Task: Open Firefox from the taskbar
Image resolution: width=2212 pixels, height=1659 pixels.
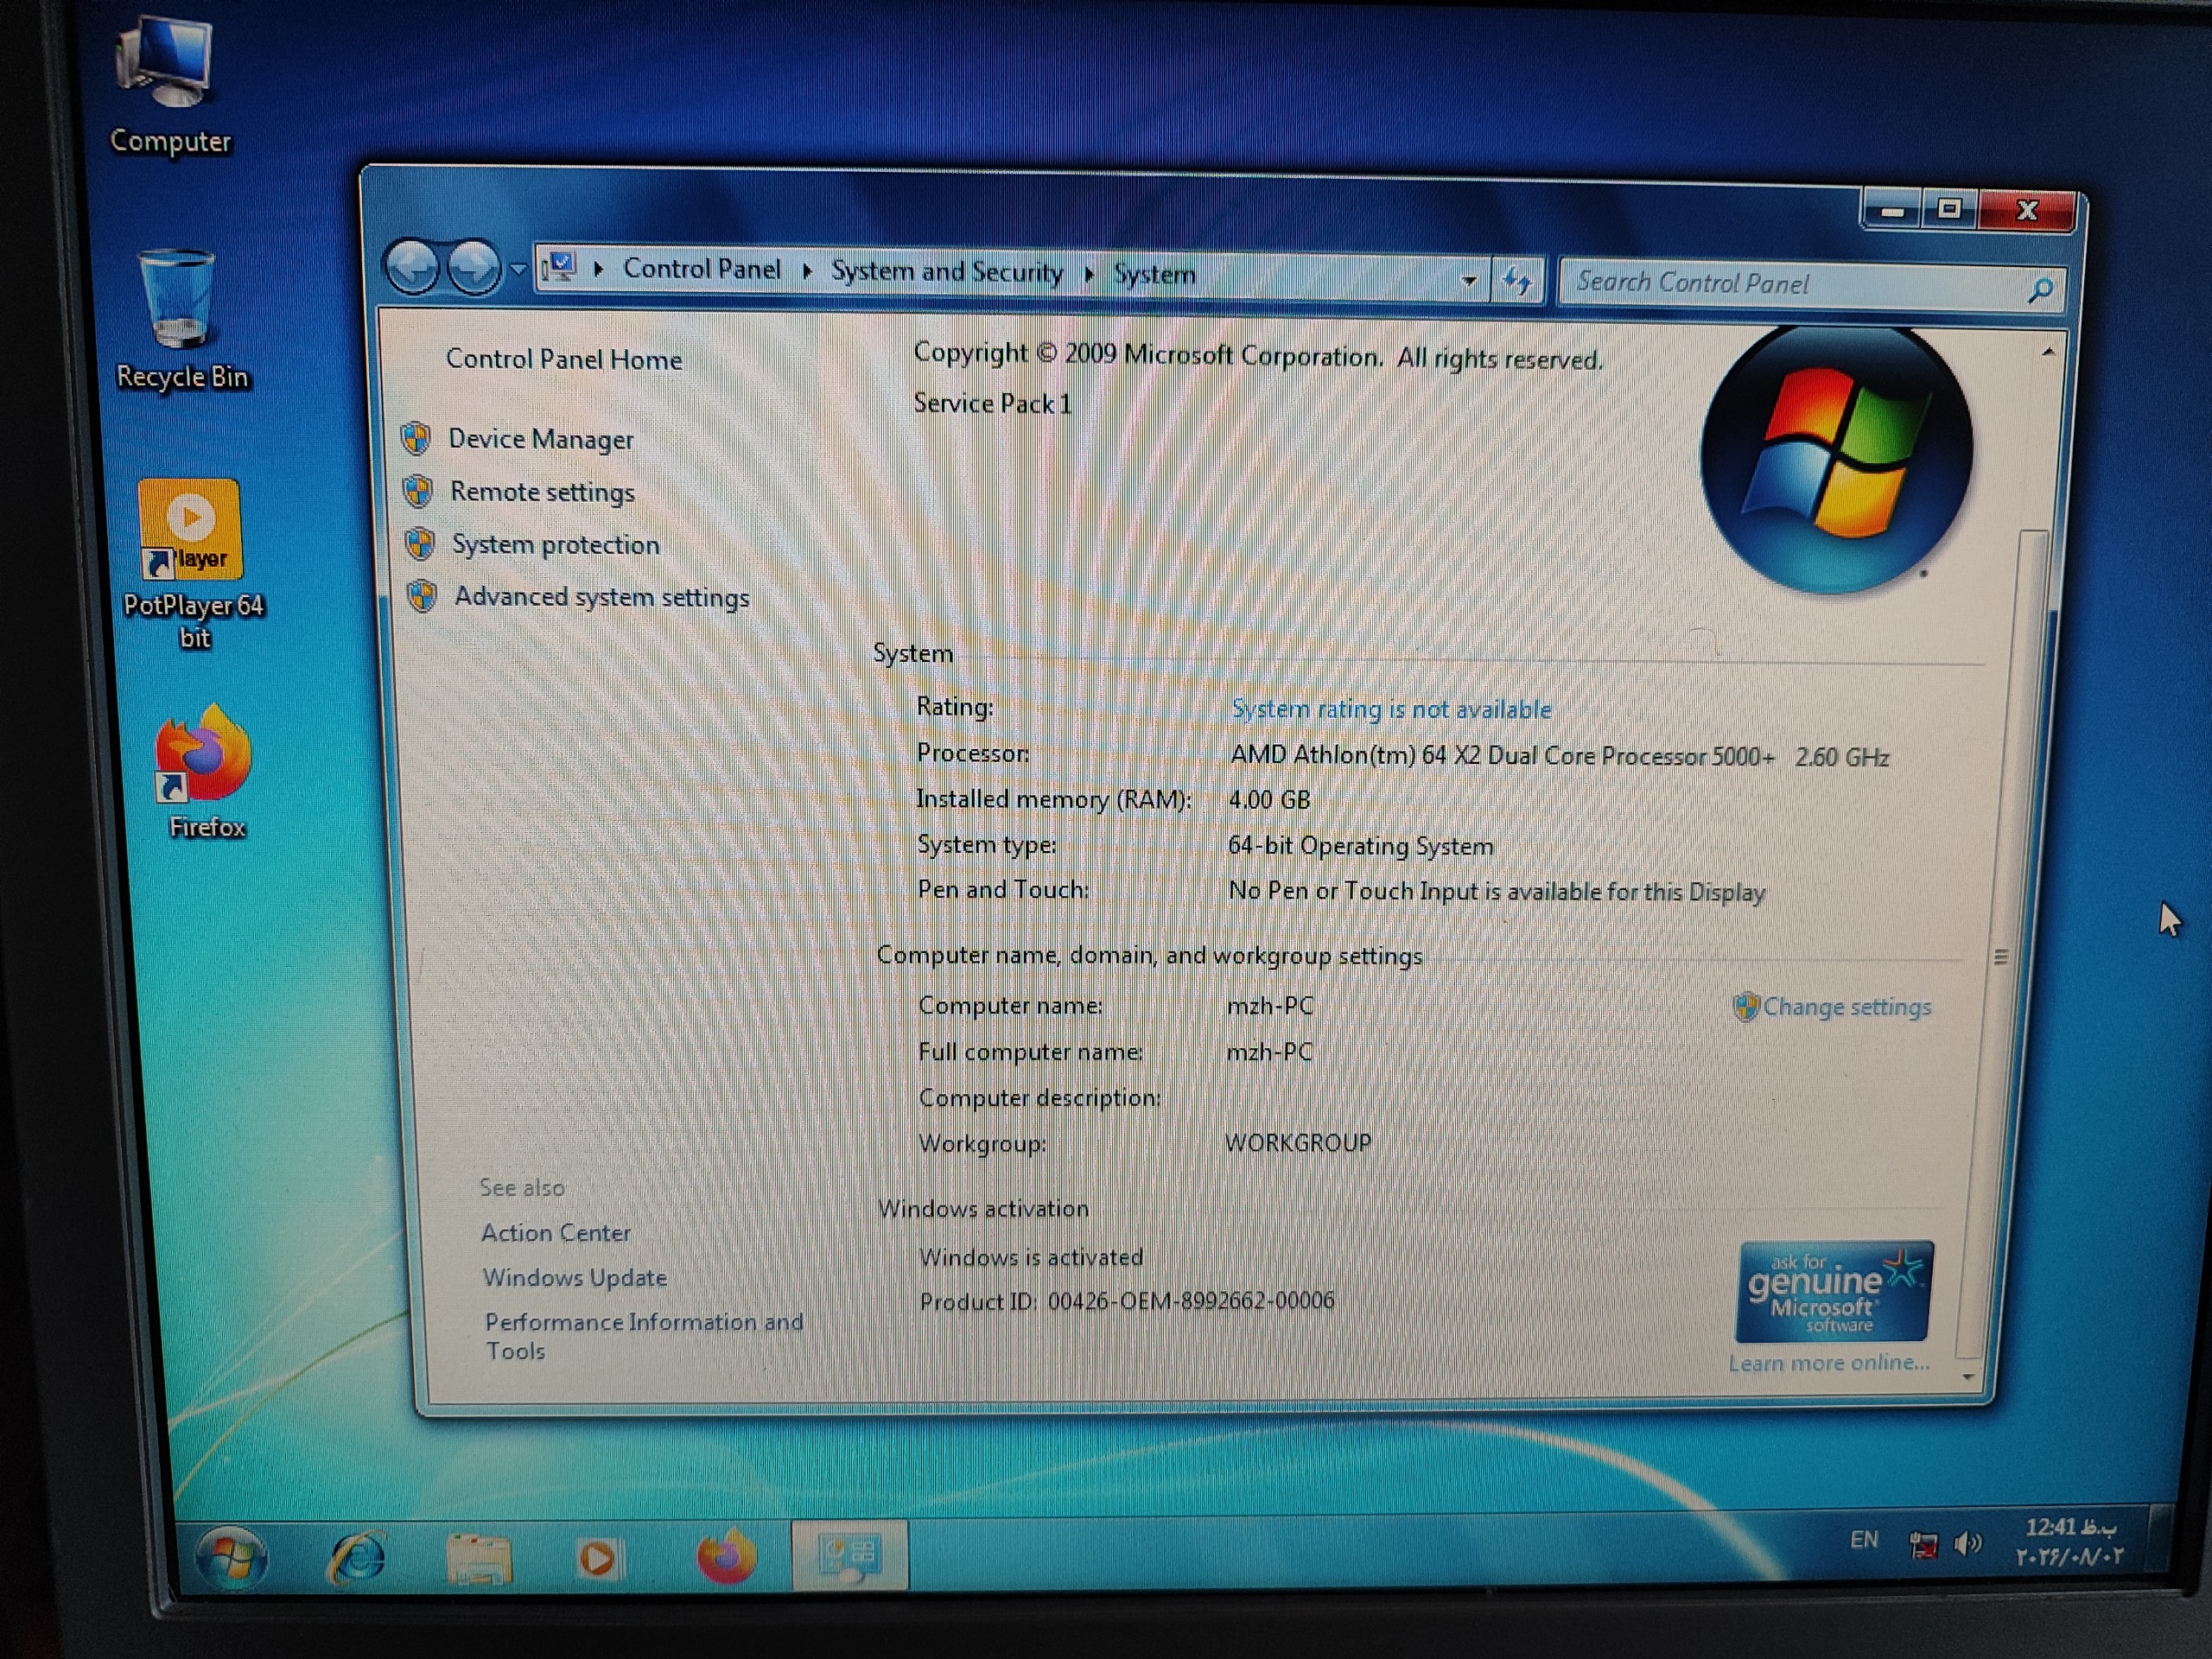Action: (725, 1558)
